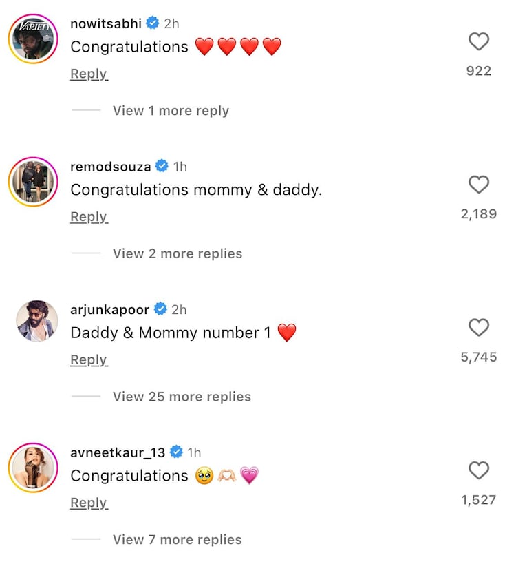Click the verified badge beside arjunkapoor
The image size is (516, 564).
160,309
